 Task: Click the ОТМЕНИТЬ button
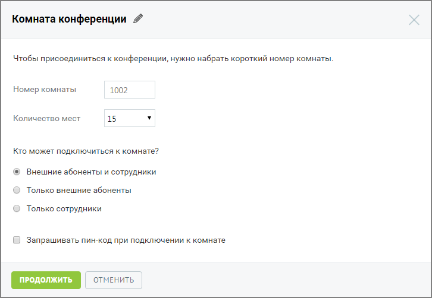coord(114,280)
